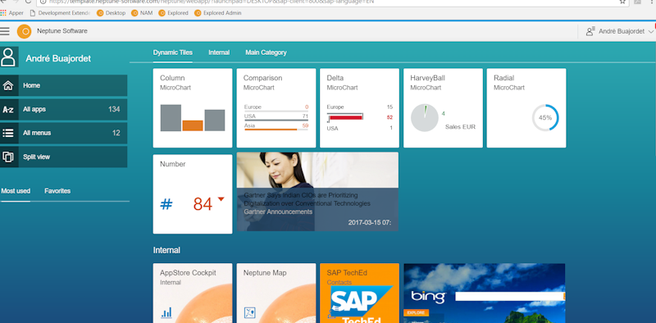Click the red Delta chart bar
This screenshot has width=656, height=323.
pos(345,117)
